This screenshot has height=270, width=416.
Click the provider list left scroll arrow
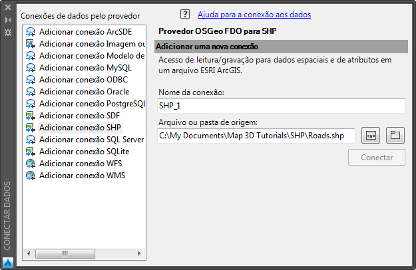(x=29, y=253)
